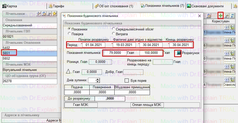Select the Повірка radio button
The image size is (238, 123).
(69, 34)
